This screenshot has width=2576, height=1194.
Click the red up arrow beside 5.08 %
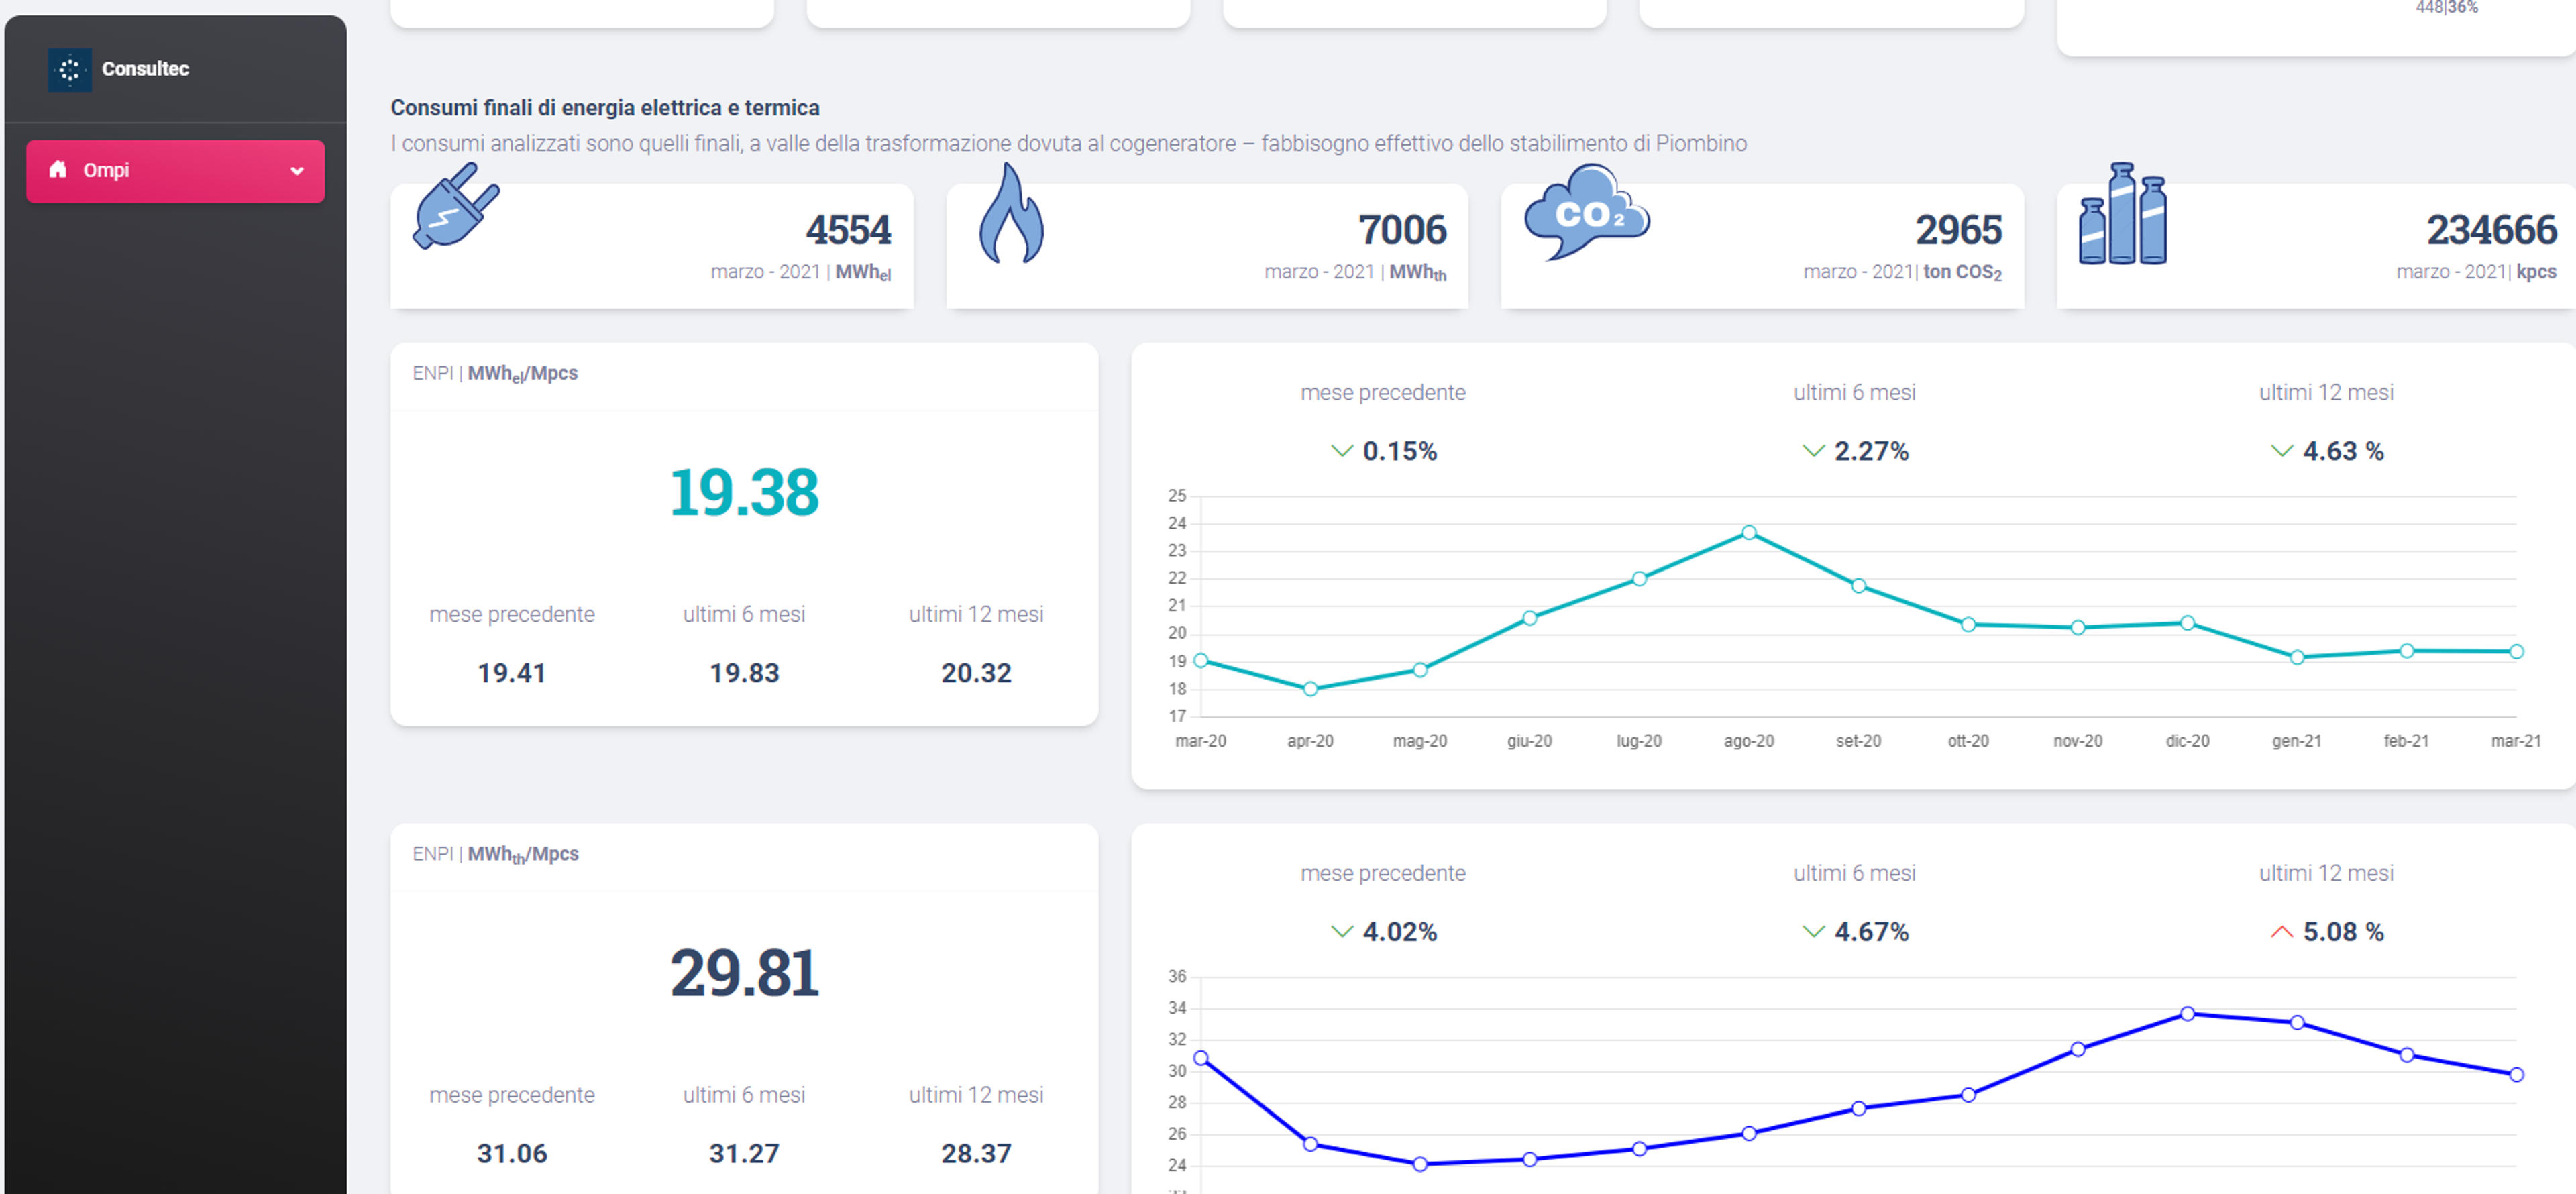2281,932
